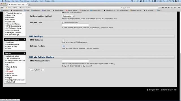Open the Environmental link
This screenshot has height=101, width=181.
[12, 30]
